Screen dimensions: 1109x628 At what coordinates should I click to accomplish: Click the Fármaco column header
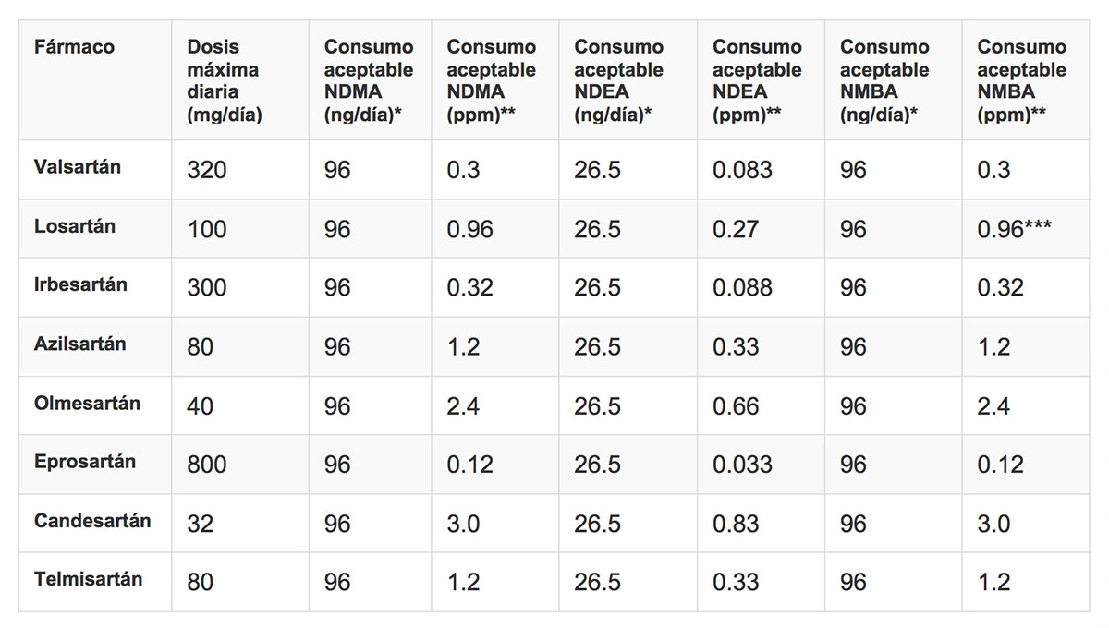pos(74,47)
